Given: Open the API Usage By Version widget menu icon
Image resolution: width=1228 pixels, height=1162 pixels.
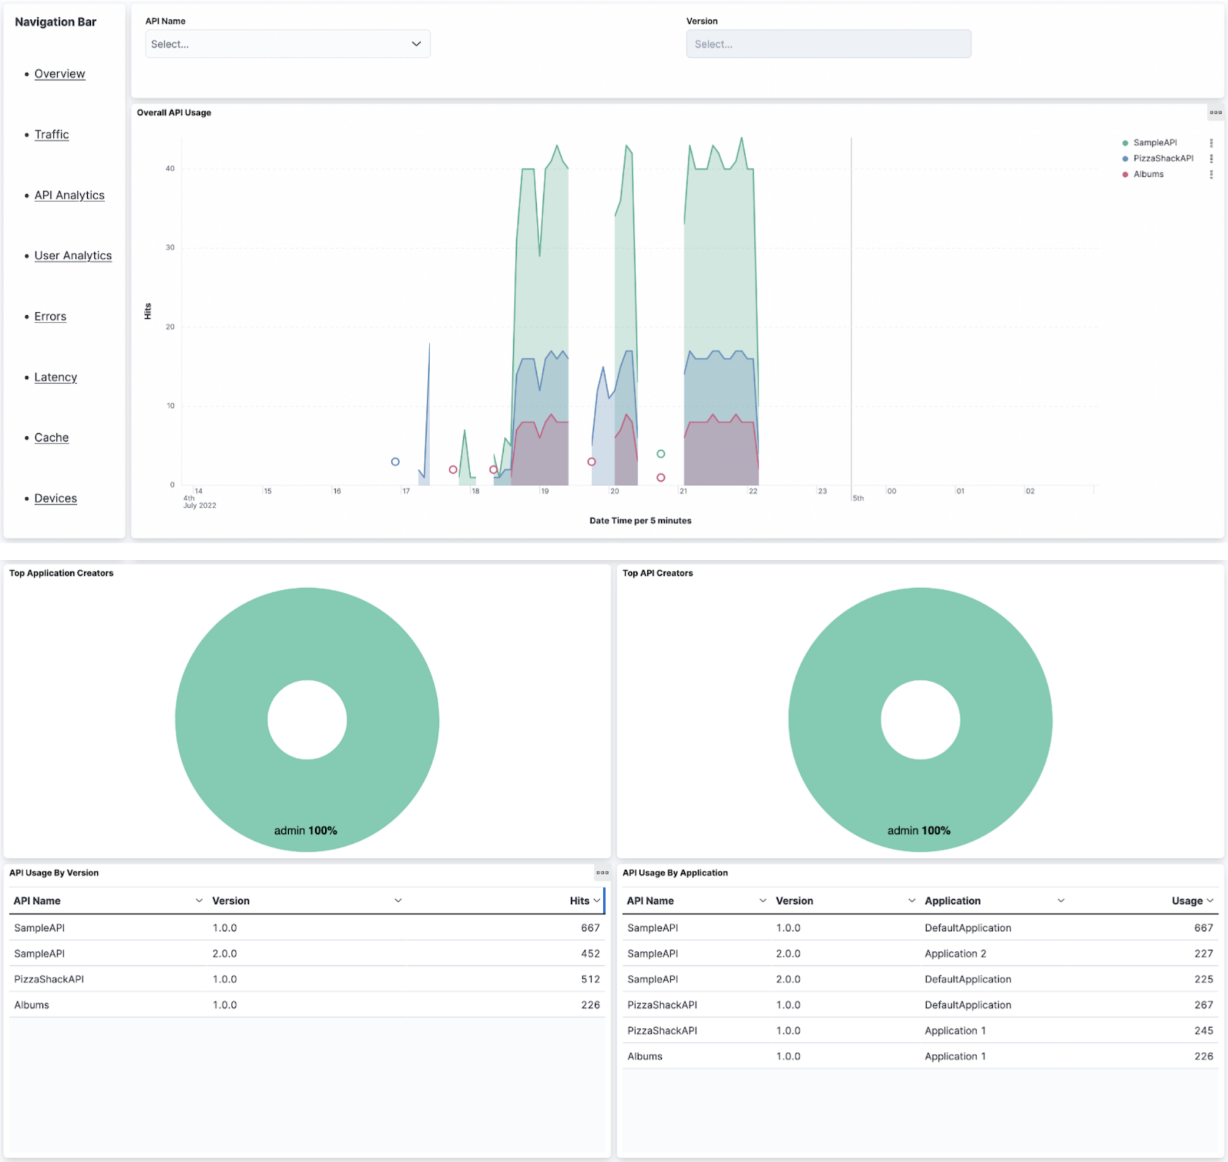Looking at the screenshot, I should pyautogui.click(x=601, y=873).
